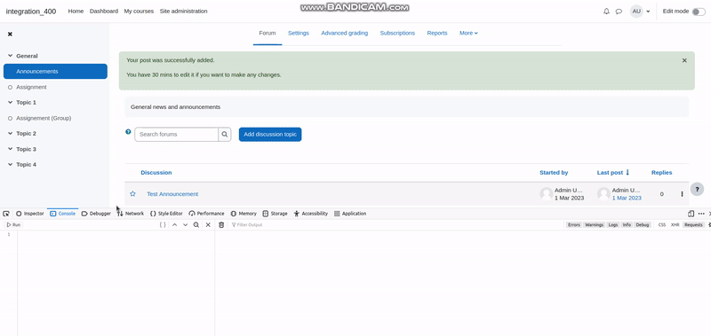
Task: Open the Storage DevTools tab
Action: click(275, 214)
